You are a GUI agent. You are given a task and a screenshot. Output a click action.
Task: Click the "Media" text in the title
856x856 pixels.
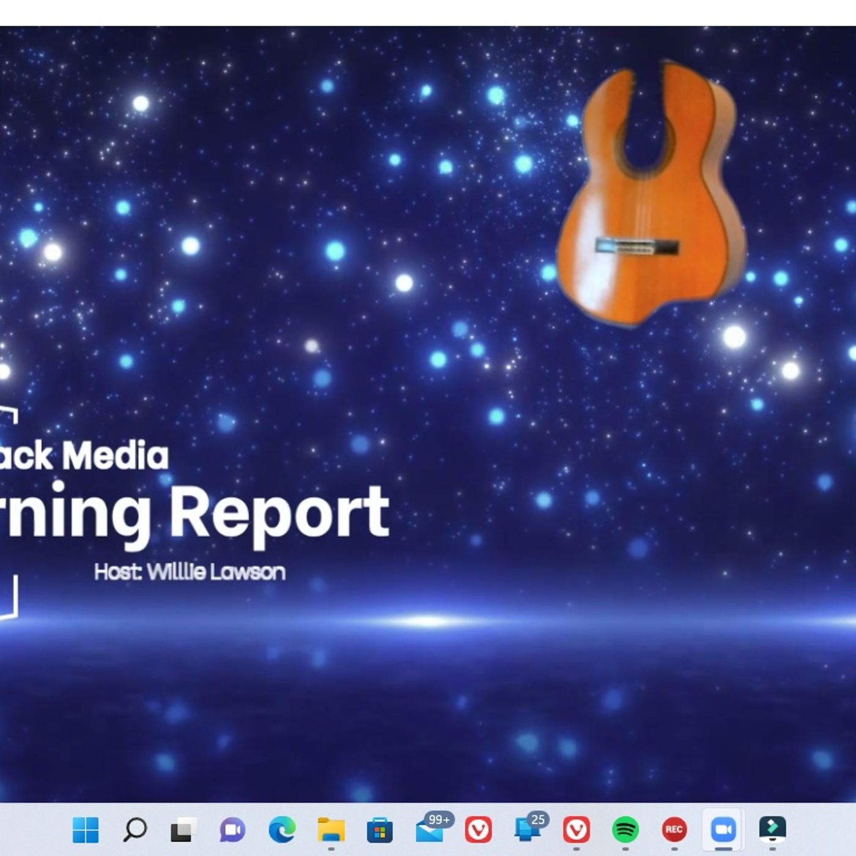pos(115,456)
